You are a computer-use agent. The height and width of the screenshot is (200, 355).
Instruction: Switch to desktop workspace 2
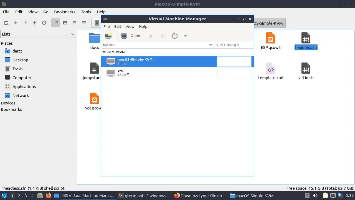pyautogui.click(x=19, y=196)
